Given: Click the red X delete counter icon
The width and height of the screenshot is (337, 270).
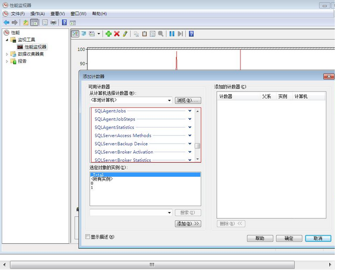Looking at the screenshot, I should click(117, 33).
